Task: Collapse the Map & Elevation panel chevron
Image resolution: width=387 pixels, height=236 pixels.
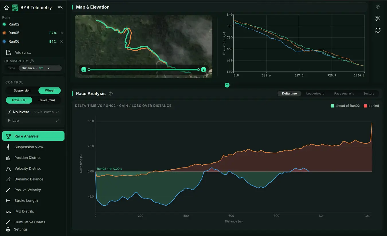Action: point(227,85)
